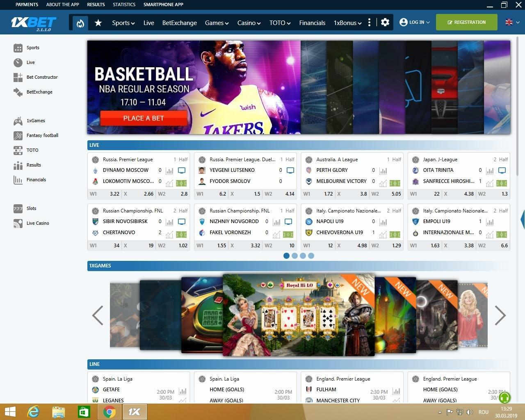Open the Live Casino sidebar icon
The width and height of the screenshot is (525, 420).
38,223
